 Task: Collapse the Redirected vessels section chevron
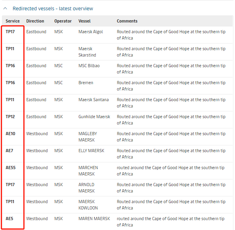tap(5, 8)
